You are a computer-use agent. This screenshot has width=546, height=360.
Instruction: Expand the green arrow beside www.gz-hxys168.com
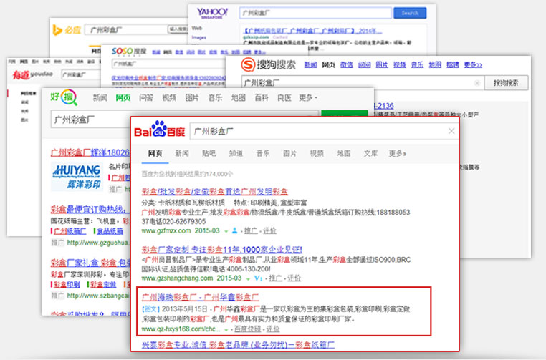pyautogui.click(x=226, y=329)
